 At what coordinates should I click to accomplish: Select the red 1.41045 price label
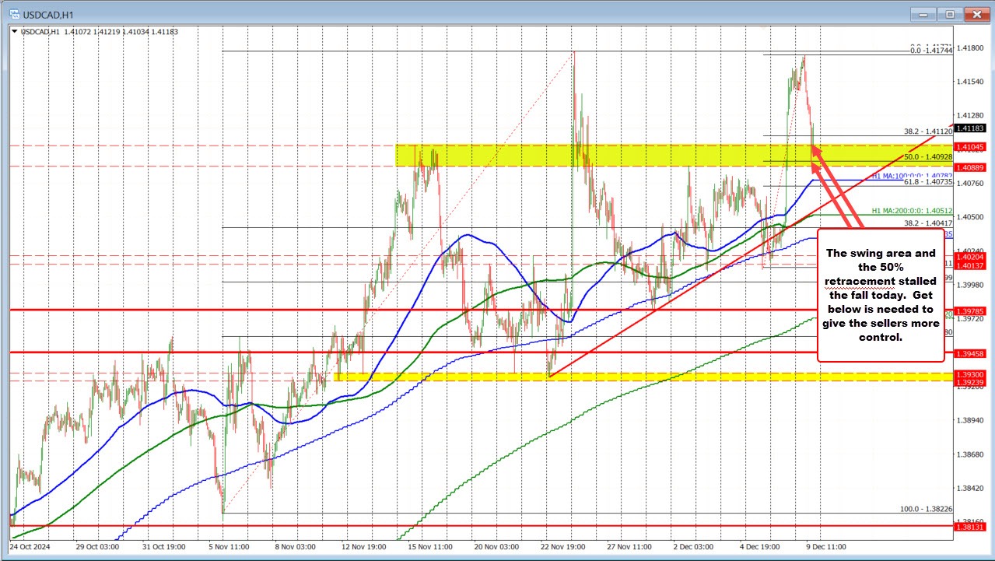[x=970, y=146]
